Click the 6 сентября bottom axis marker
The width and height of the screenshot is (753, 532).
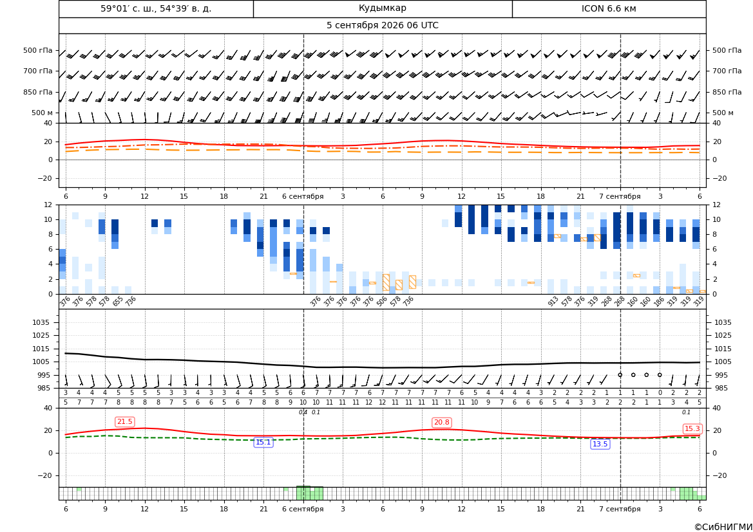point(303,509)
